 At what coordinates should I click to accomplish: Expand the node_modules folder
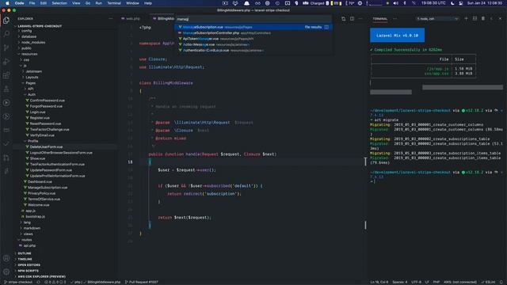tap(33, 42)
